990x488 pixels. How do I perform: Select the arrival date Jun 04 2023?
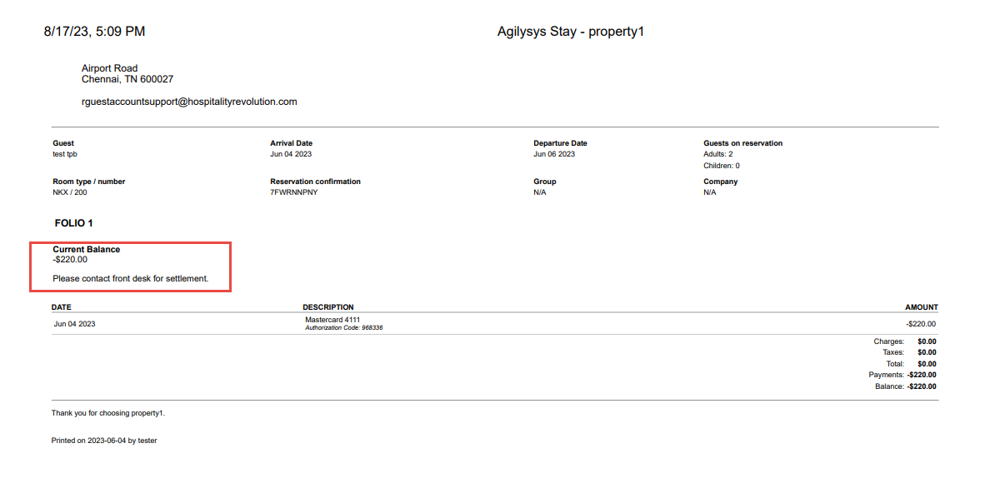point(290,154)
